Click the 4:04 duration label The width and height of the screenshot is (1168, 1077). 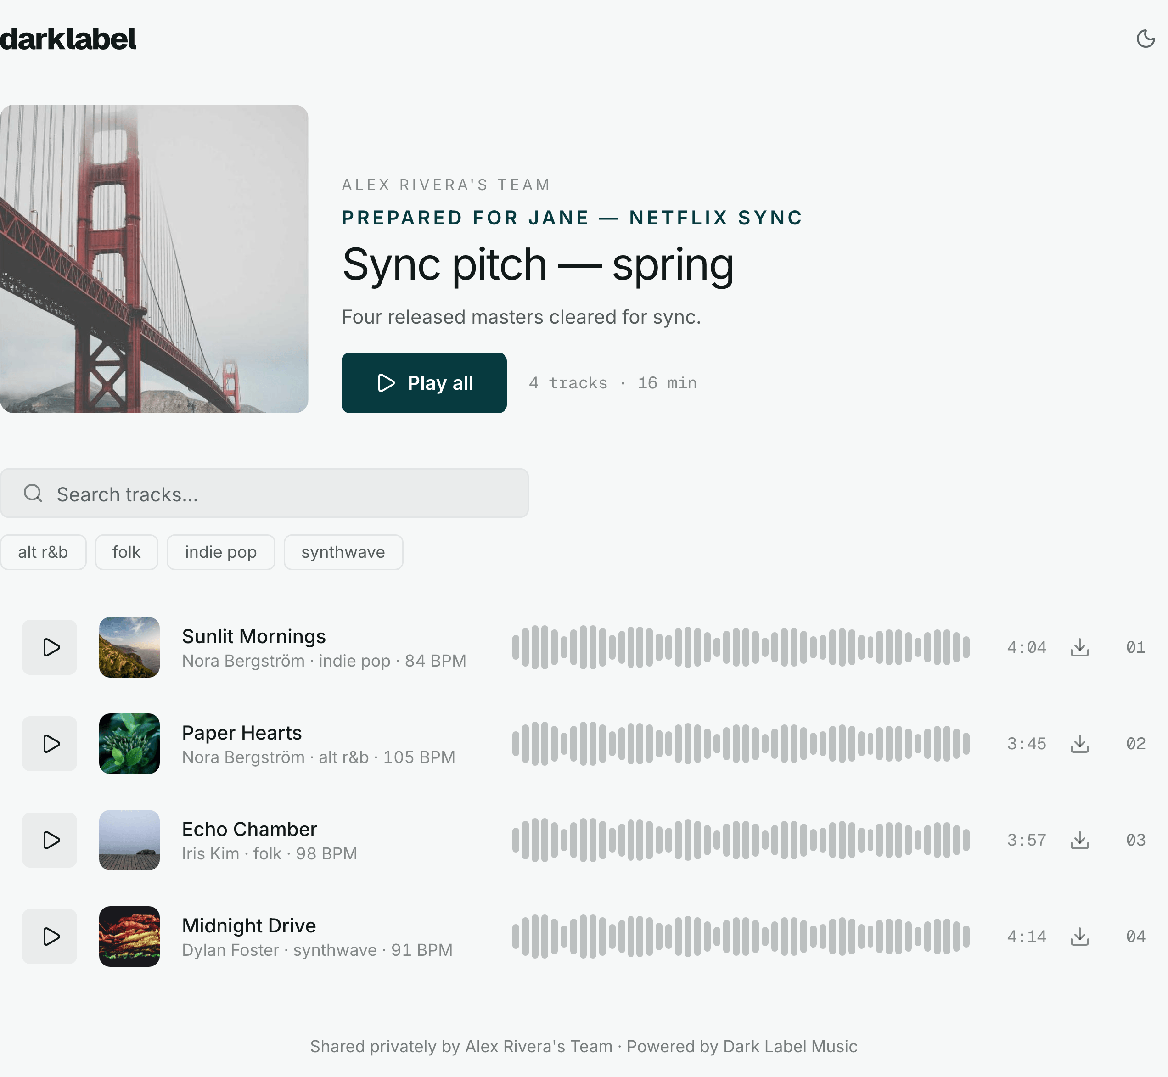1027,647
